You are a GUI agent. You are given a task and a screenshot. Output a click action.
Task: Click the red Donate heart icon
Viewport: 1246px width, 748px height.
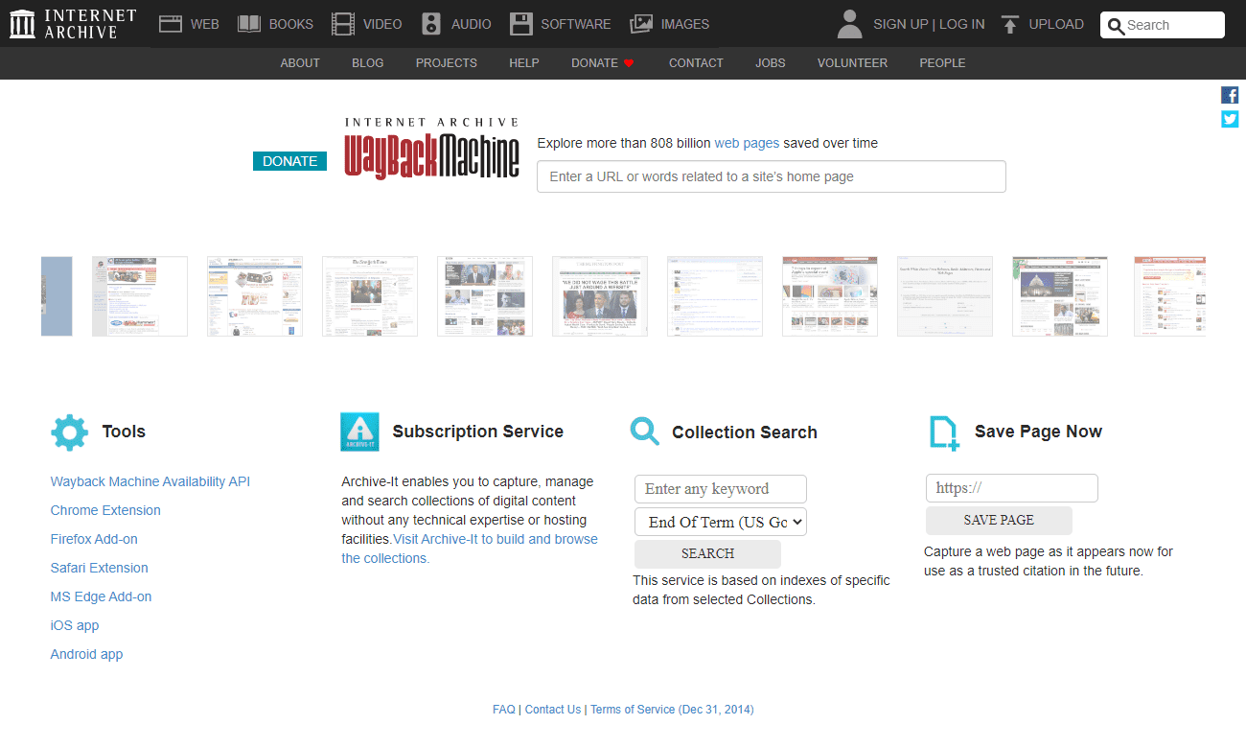click(x=629, y=63)
